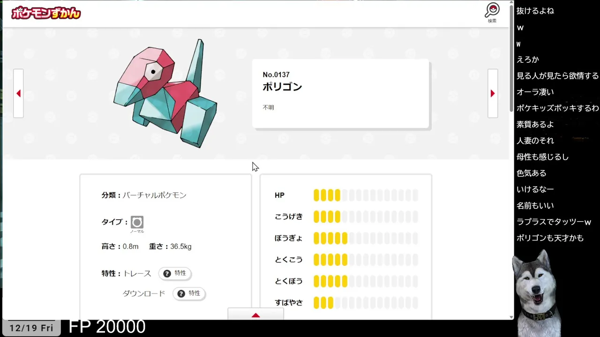Open トレース ability info button
This screenshot has height=337, width=600.
click(x=175, y=273)
